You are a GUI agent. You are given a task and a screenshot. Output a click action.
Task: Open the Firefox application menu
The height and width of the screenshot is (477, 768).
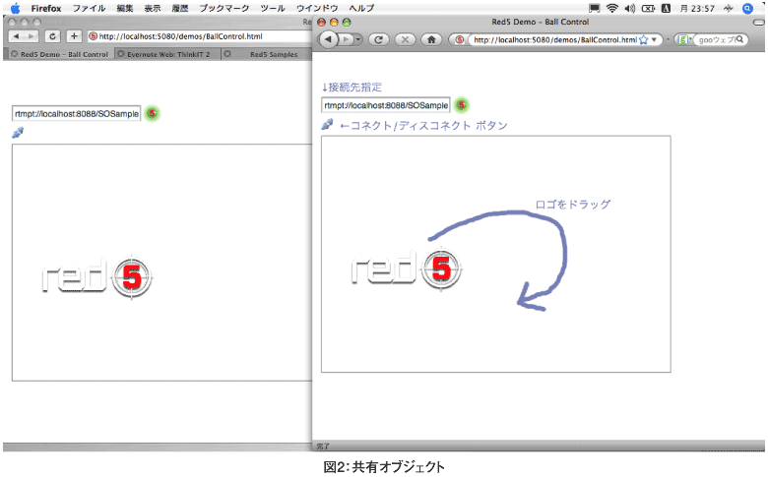pos(46,8)
